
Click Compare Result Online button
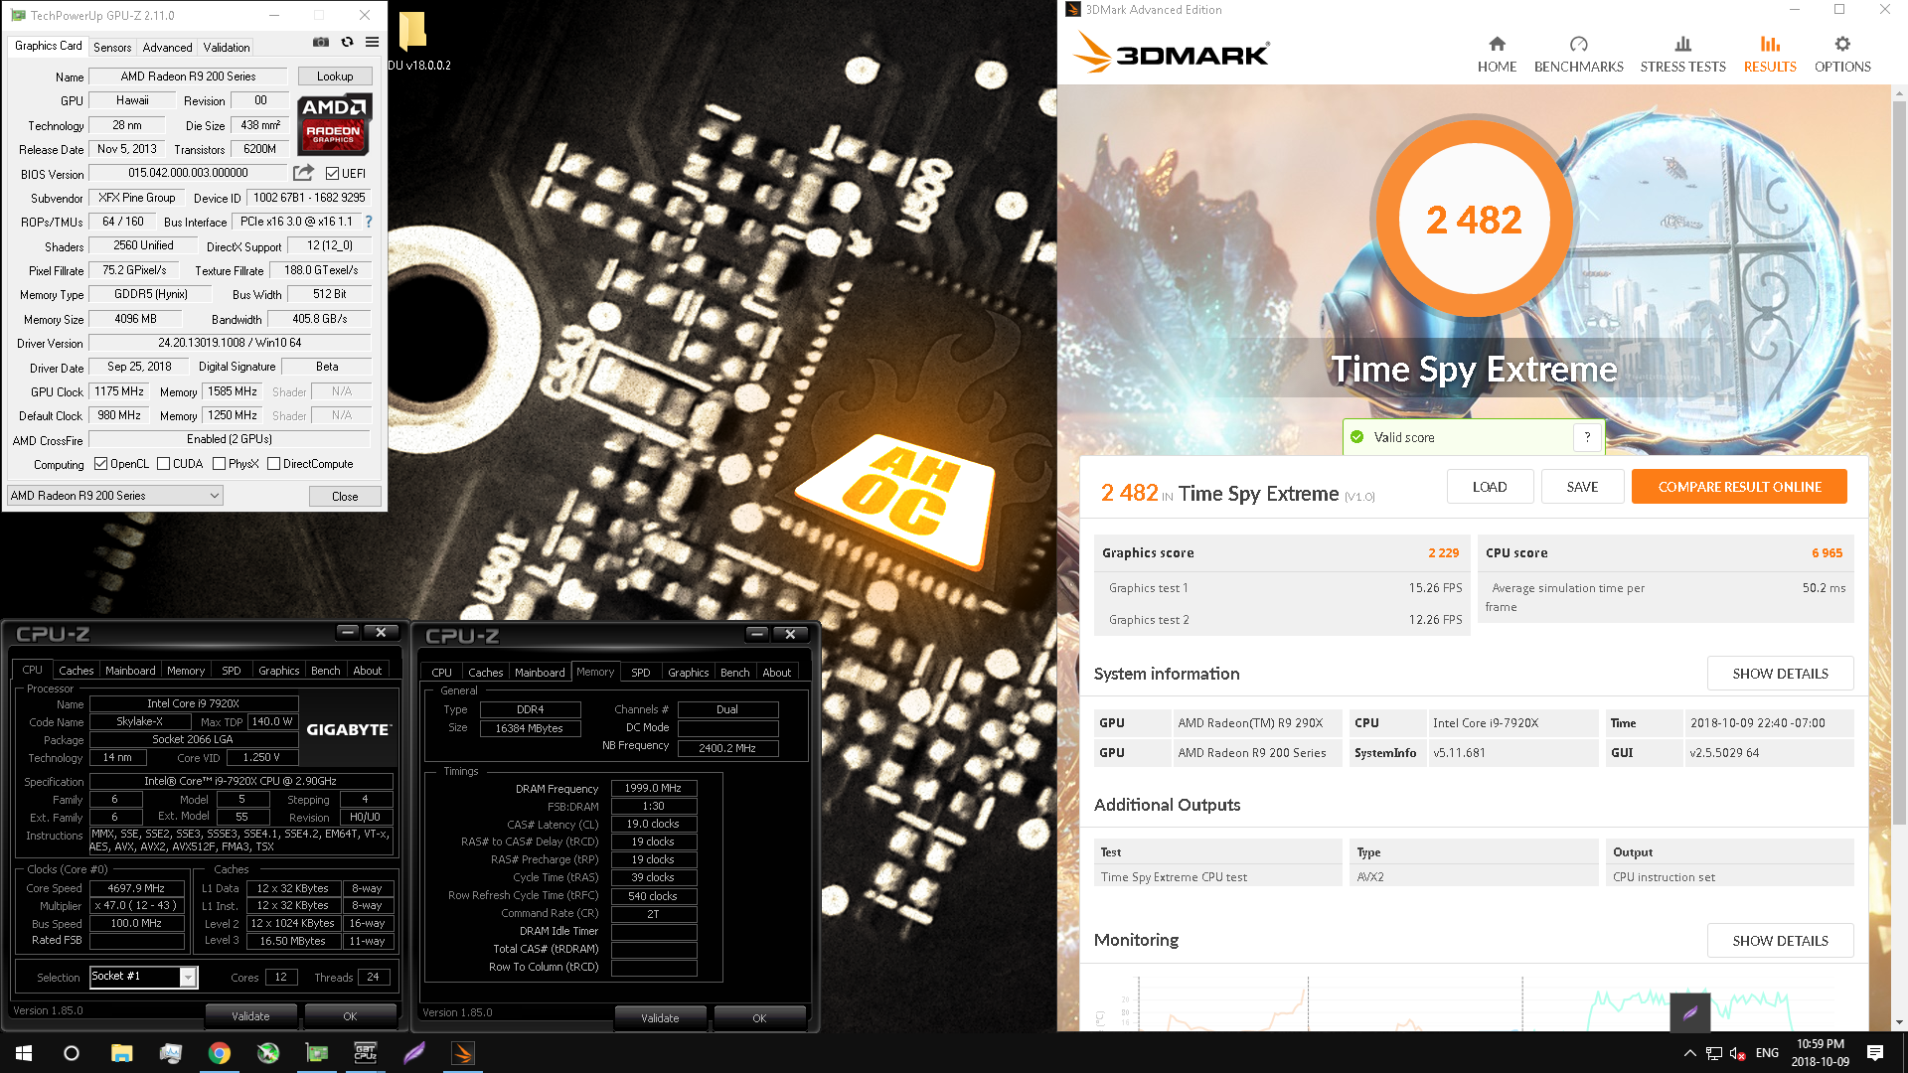pos(1739,487)
